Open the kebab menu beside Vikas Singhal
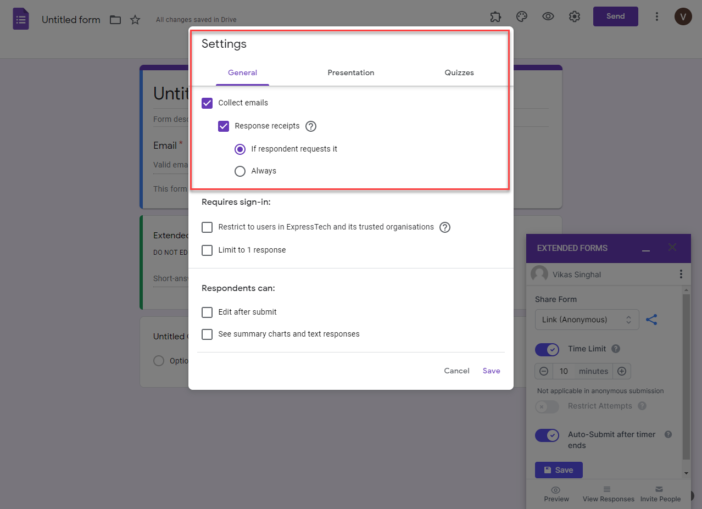The image size is (702, 509). pyautogui.click(x=681, y=274)
